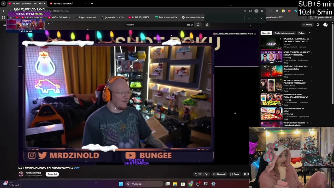Open the 'PRIME 15 | RANDE...' bookmark
334x188 pixels.
tap(140, 17)
